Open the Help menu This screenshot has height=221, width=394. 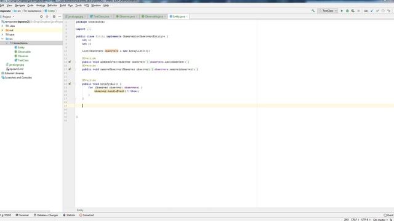coord(106,6)
